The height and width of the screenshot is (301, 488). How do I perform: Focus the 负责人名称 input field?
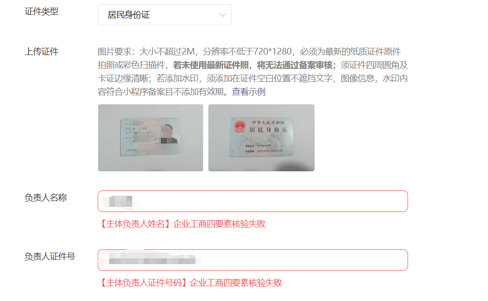pyautogui.click(x=253, y=201)
